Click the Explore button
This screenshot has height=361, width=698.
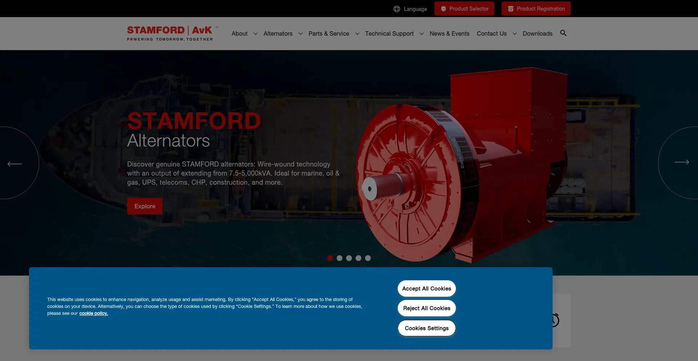[145, 206]
